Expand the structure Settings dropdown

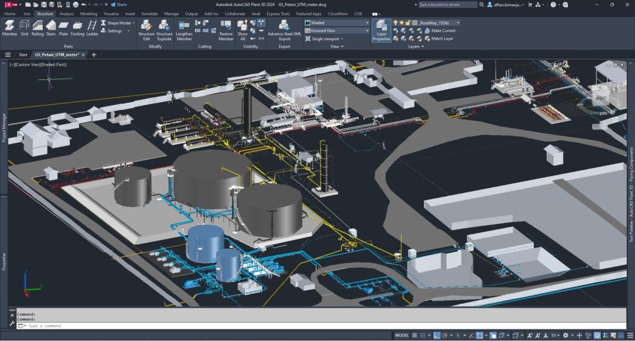pos(116,31)
